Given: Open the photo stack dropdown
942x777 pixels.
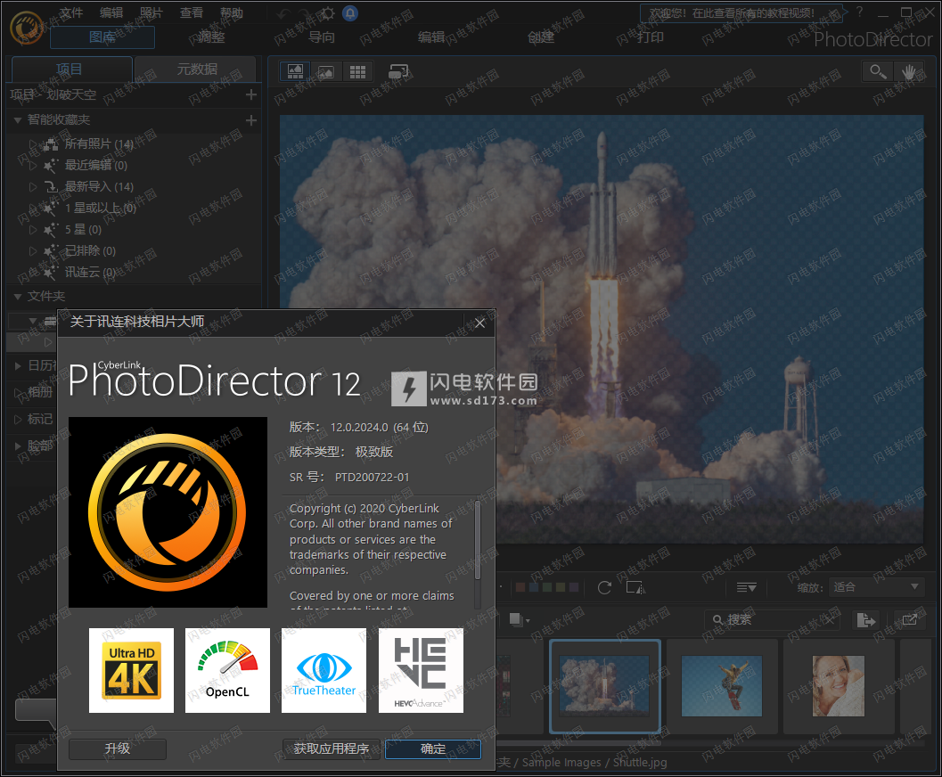Looking at the screenshot, I should pyautogui.click(x=519, y=619).
